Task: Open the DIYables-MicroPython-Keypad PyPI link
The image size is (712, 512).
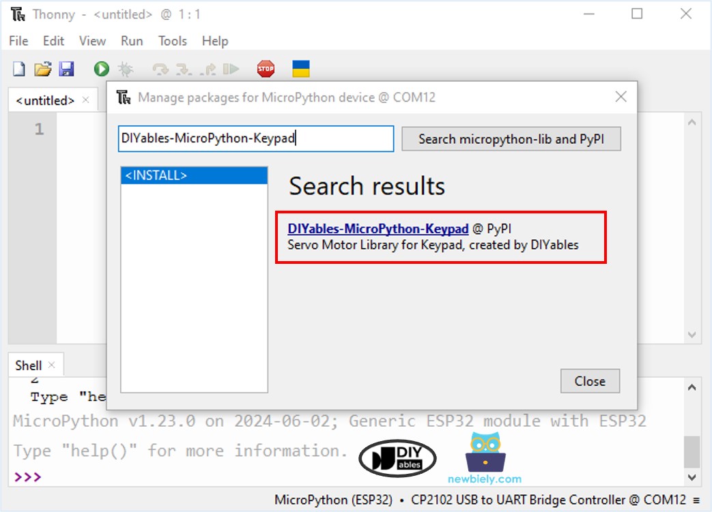Action: click(x=380, y=228)
